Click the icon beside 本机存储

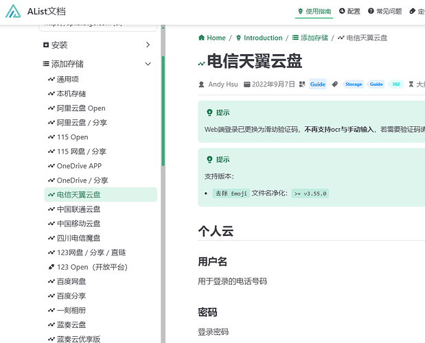[51, 94]
